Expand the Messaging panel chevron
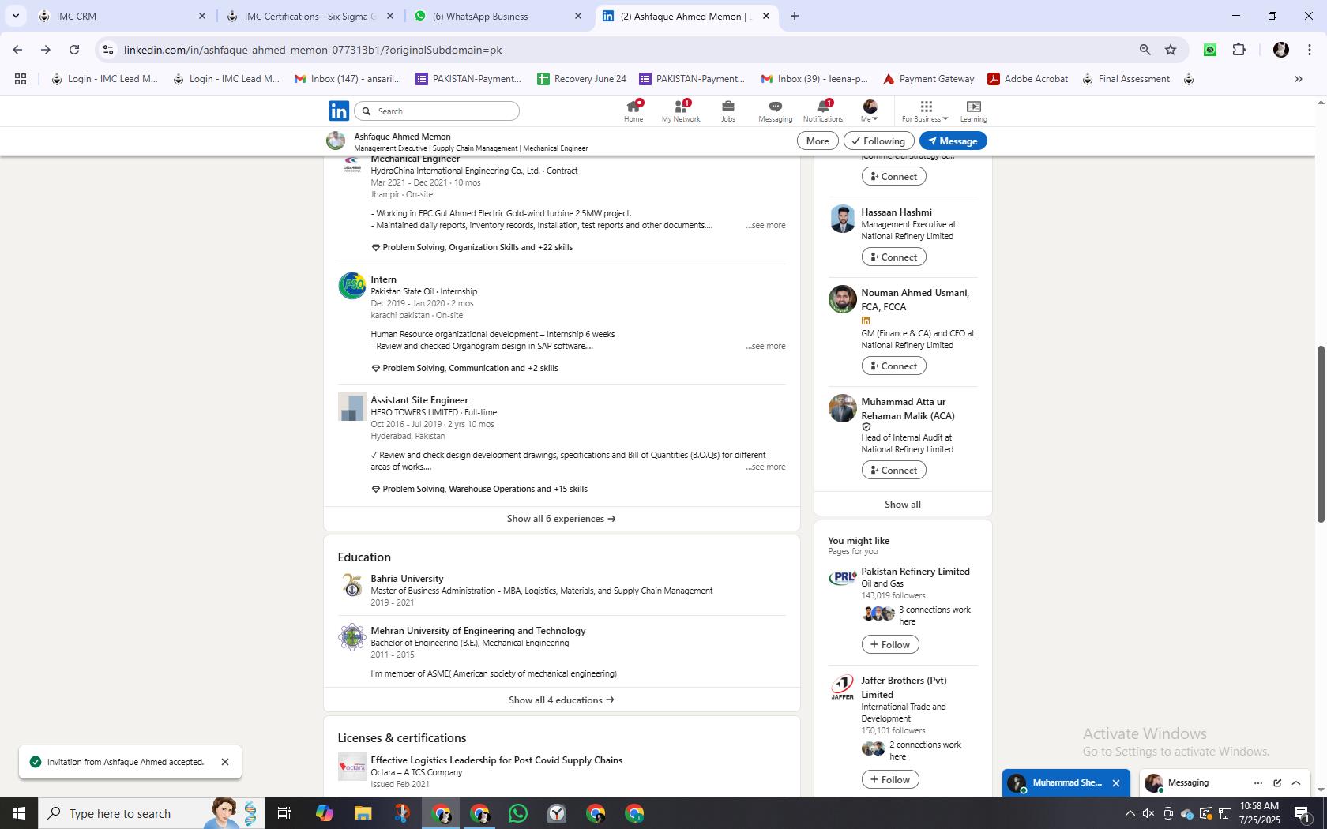Viewport: 1327px width, 829px height. [1296, 783]
